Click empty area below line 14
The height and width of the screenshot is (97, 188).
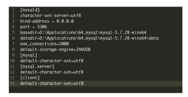[x=95, y=89]
